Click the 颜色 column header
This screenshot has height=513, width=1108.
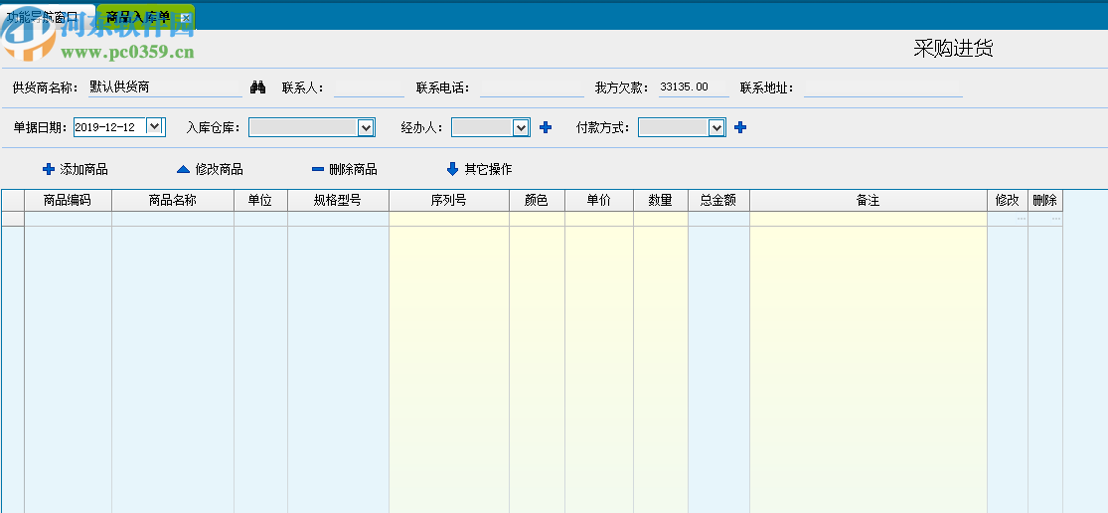(x=537, y=201)
